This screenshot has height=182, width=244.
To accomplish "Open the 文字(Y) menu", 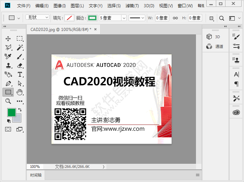I will point(95,6).
